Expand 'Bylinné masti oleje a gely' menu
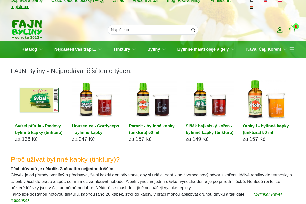The width and height of the screenshot is (306, 204). coord(206,49)
